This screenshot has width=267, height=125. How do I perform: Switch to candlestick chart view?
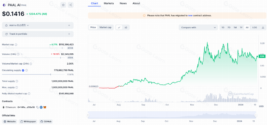[126, 27]
